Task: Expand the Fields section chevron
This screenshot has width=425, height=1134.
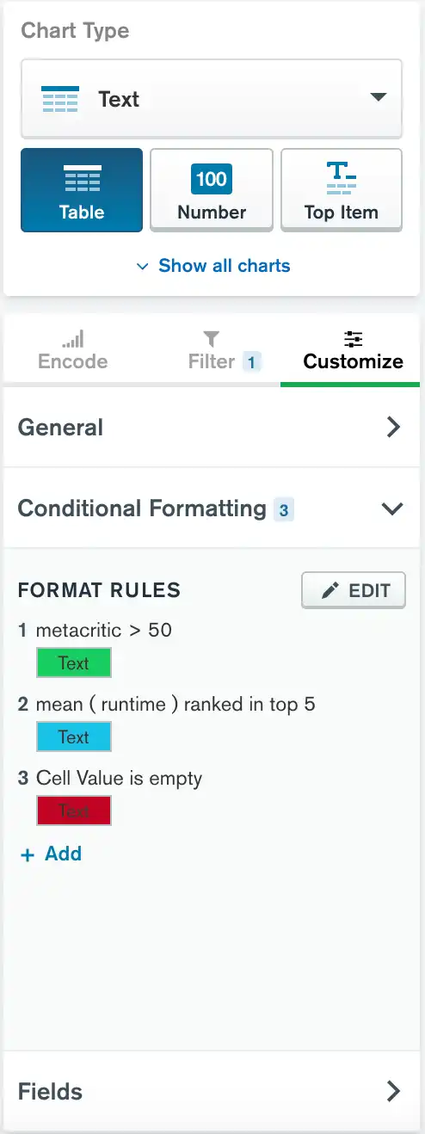Action: [393, 1092]
